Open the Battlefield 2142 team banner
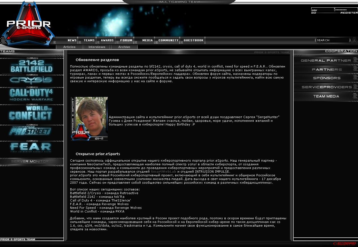Viewport: 358px width, 247px height. click(32, 66)
